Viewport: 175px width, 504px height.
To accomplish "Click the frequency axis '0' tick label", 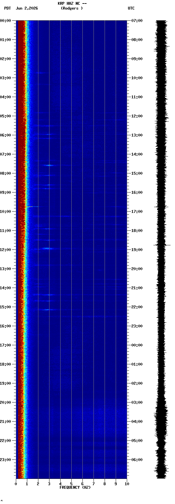I will [x=16, y=484].
